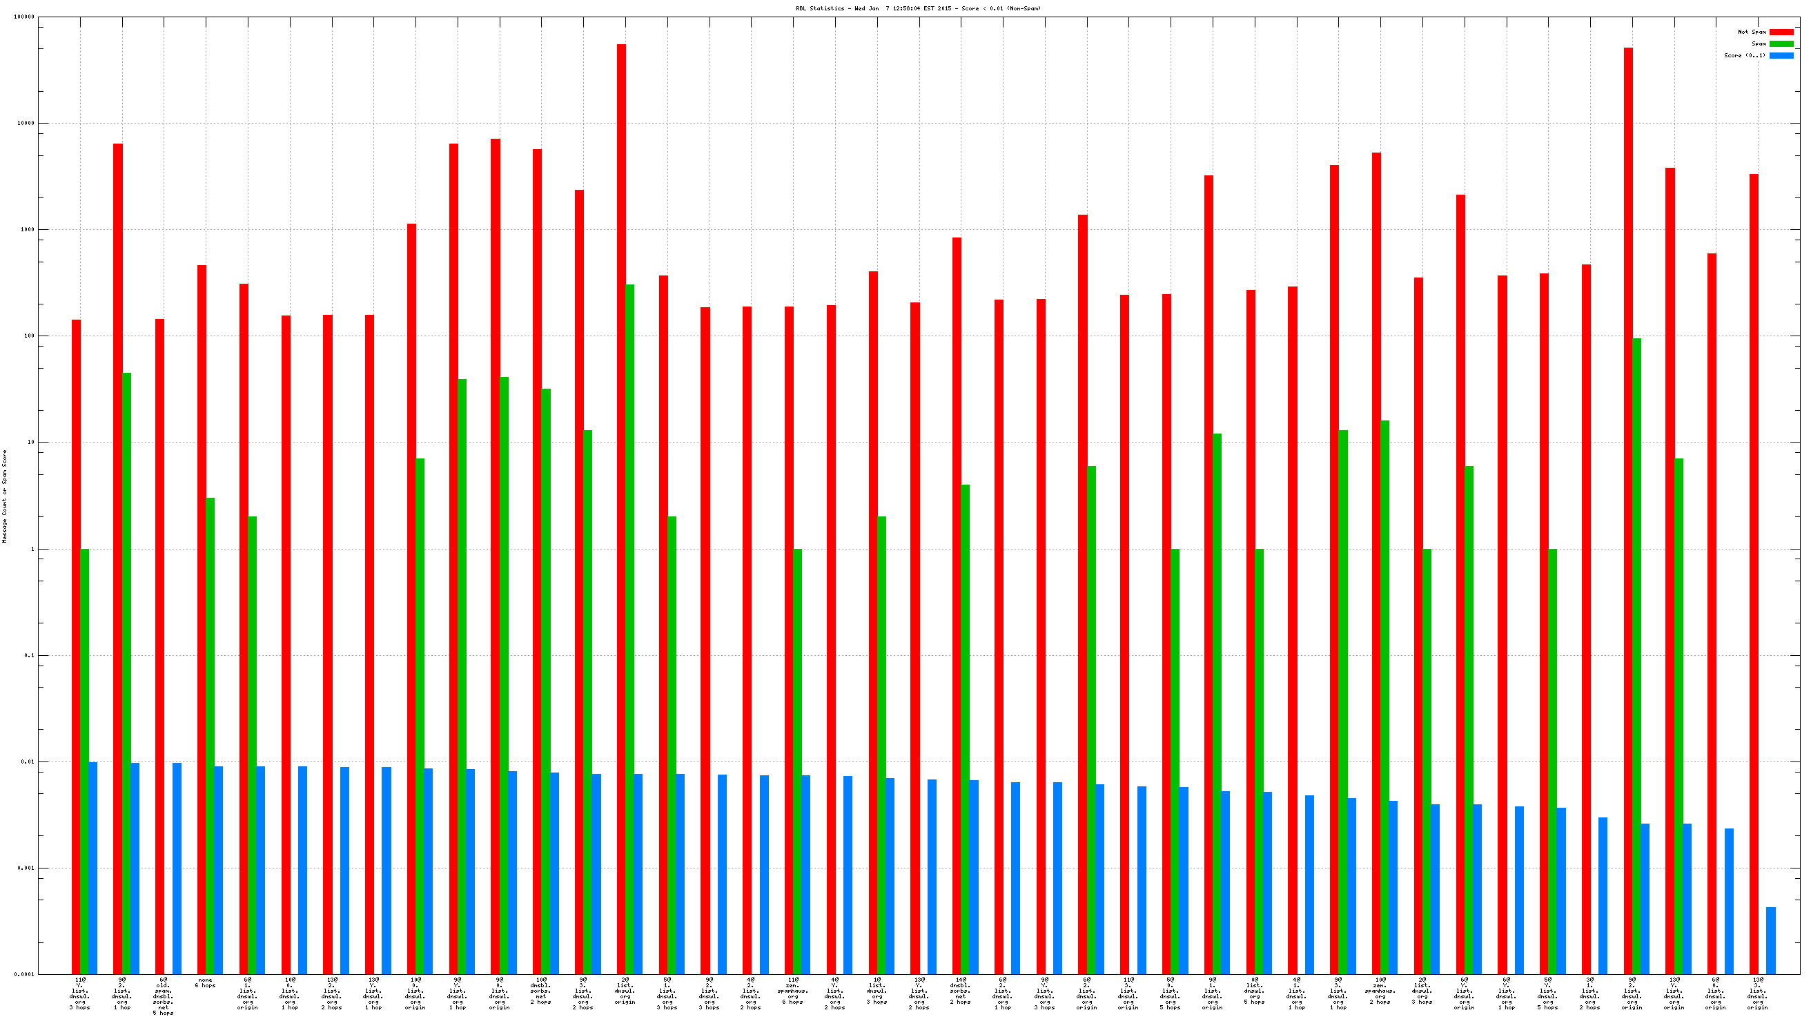Screen dimensions: 1811x1019
Task: Click the Message Count or Spam Score axis label
Action: click(5, 496)
